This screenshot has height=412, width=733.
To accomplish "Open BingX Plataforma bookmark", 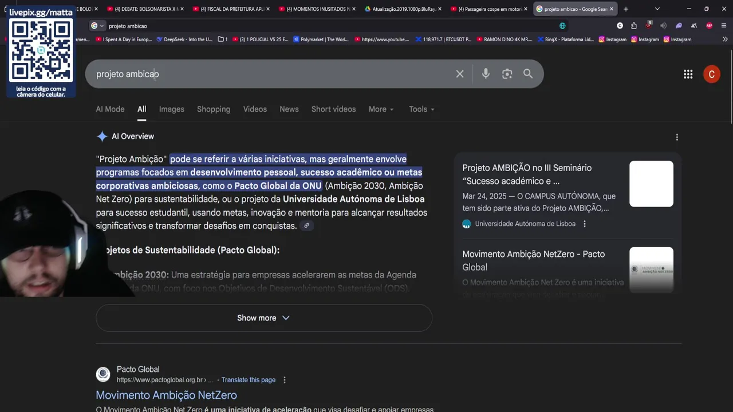I will (x=565, y=39).
